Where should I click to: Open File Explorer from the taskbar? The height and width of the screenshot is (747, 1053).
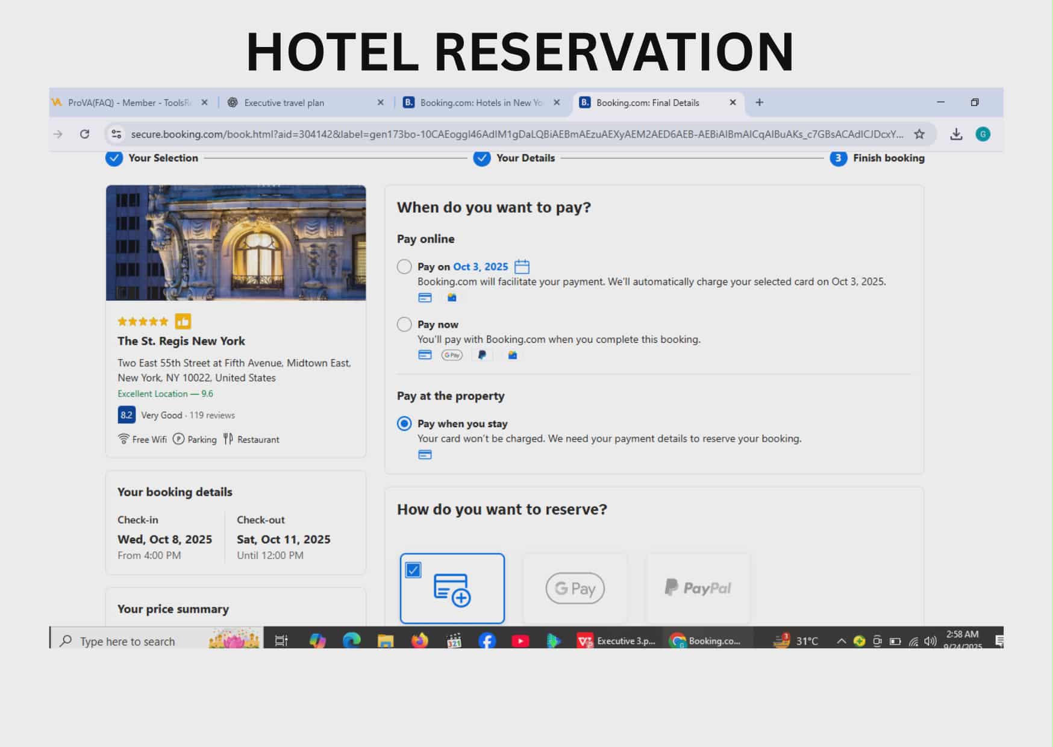click(386, 640)
